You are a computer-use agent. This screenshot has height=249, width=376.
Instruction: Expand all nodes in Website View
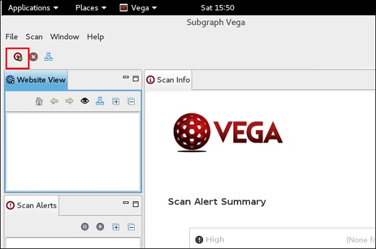point(116,101)
